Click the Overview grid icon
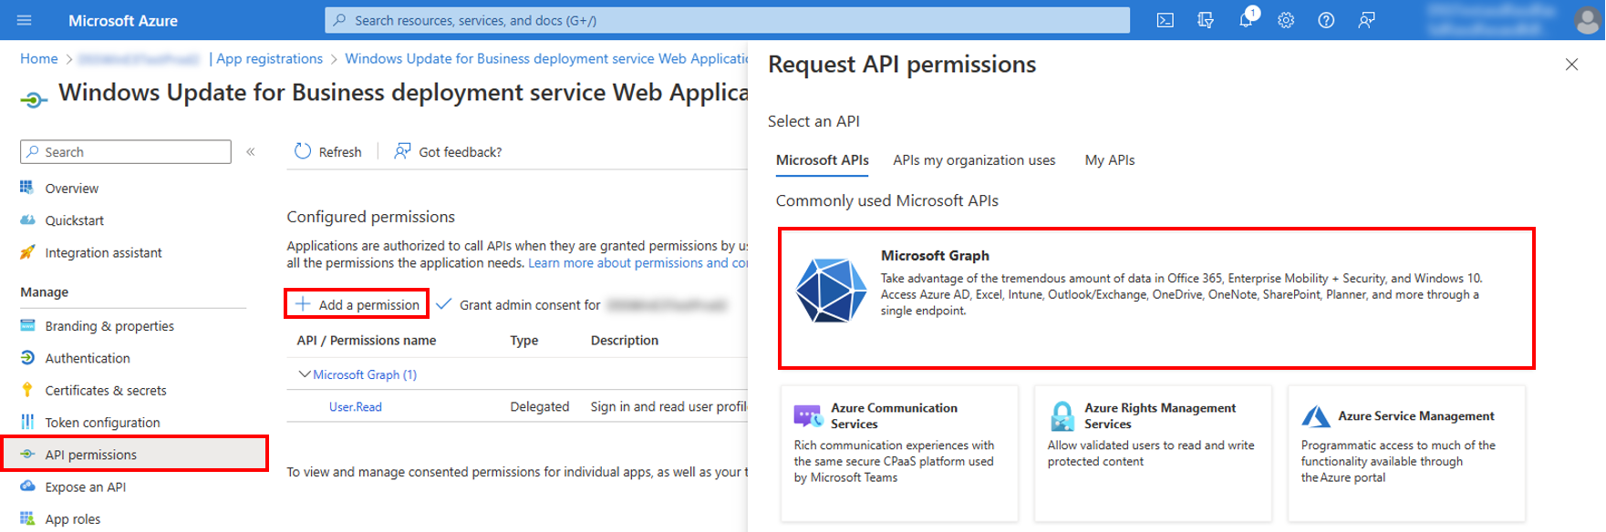This screenshot has height=532, width=1606. point(27,188)
